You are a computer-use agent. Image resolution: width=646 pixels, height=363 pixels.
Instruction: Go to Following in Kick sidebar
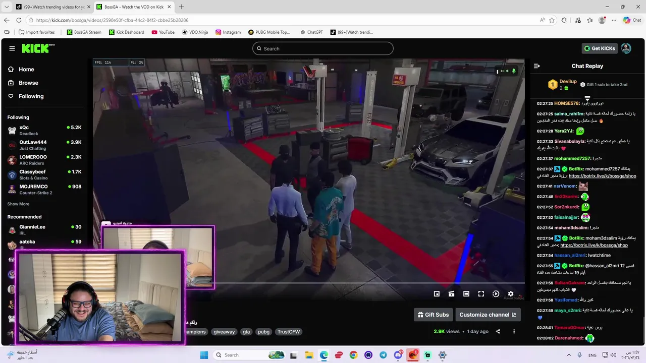pos(31,96)
